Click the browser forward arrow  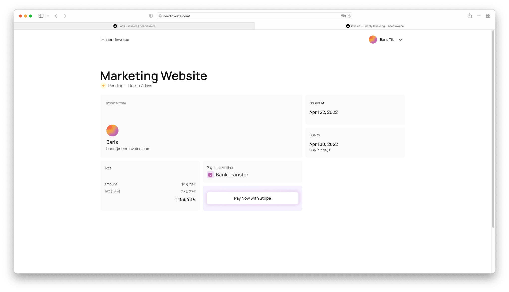pos(65,16)
